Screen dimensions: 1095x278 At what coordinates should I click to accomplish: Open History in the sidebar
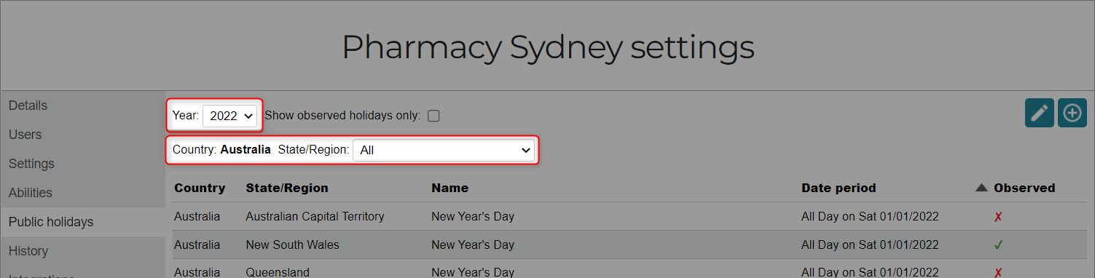tap(28, 251)
